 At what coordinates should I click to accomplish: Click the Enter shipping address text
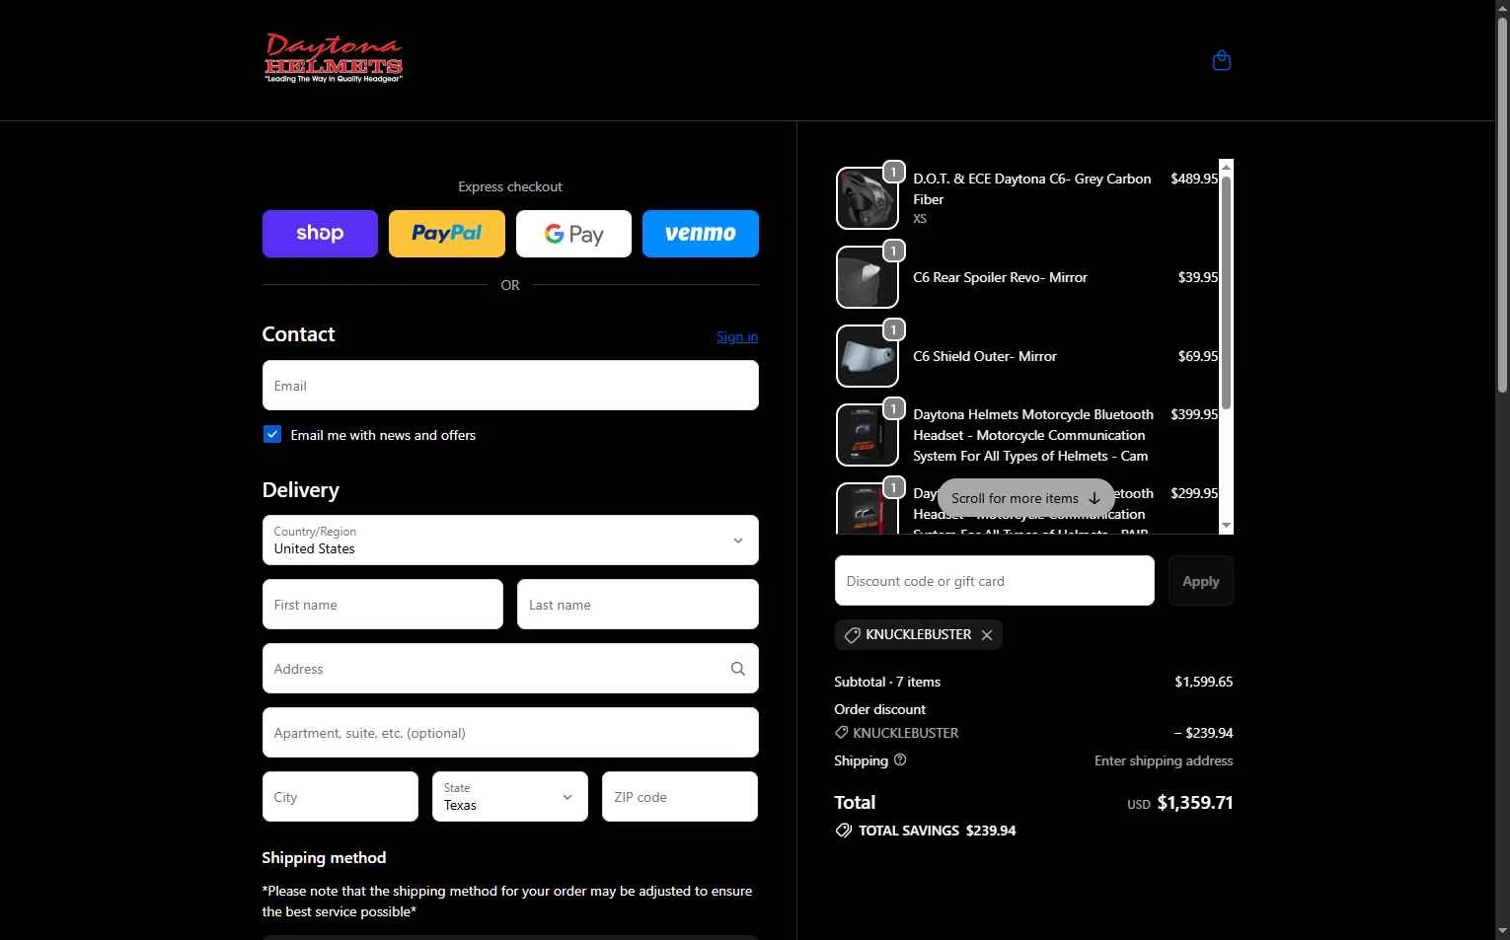point(1164,760)
